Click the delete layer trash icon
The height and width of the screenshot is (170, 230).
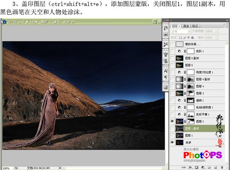(222, 167)
